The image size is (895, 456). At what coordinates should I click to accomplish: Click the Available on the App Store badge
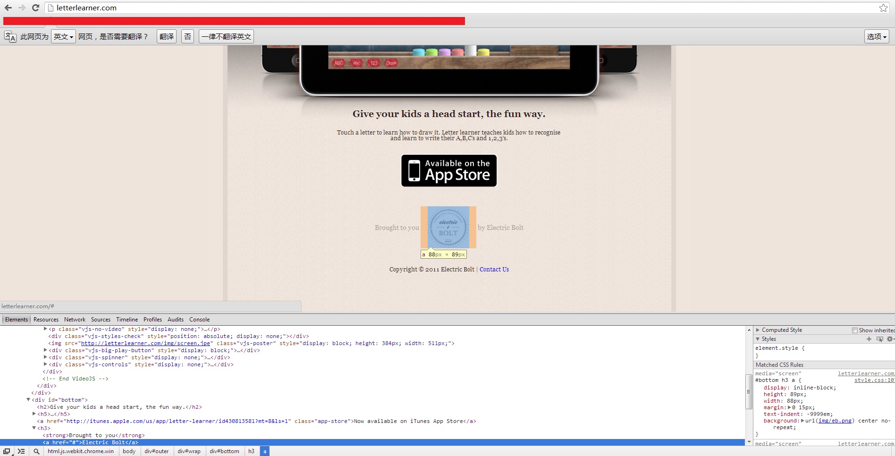[x=449, y=171]
